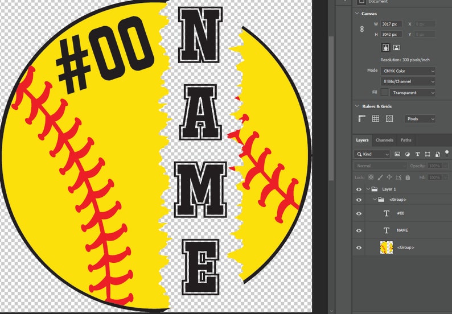The height and width of the screenshot is (314, 452).
Task: Open the Pixels units dropdown
Action: click(420, 119)
